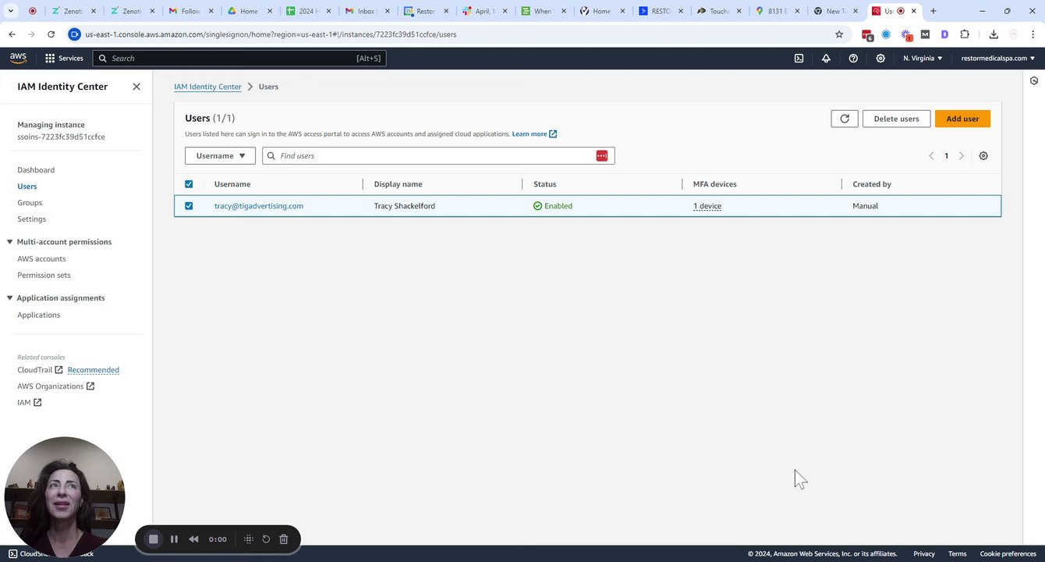The width and height of the screenshot is (1045, 562).
Task: Open the Terms footer link
Action: 957,554
